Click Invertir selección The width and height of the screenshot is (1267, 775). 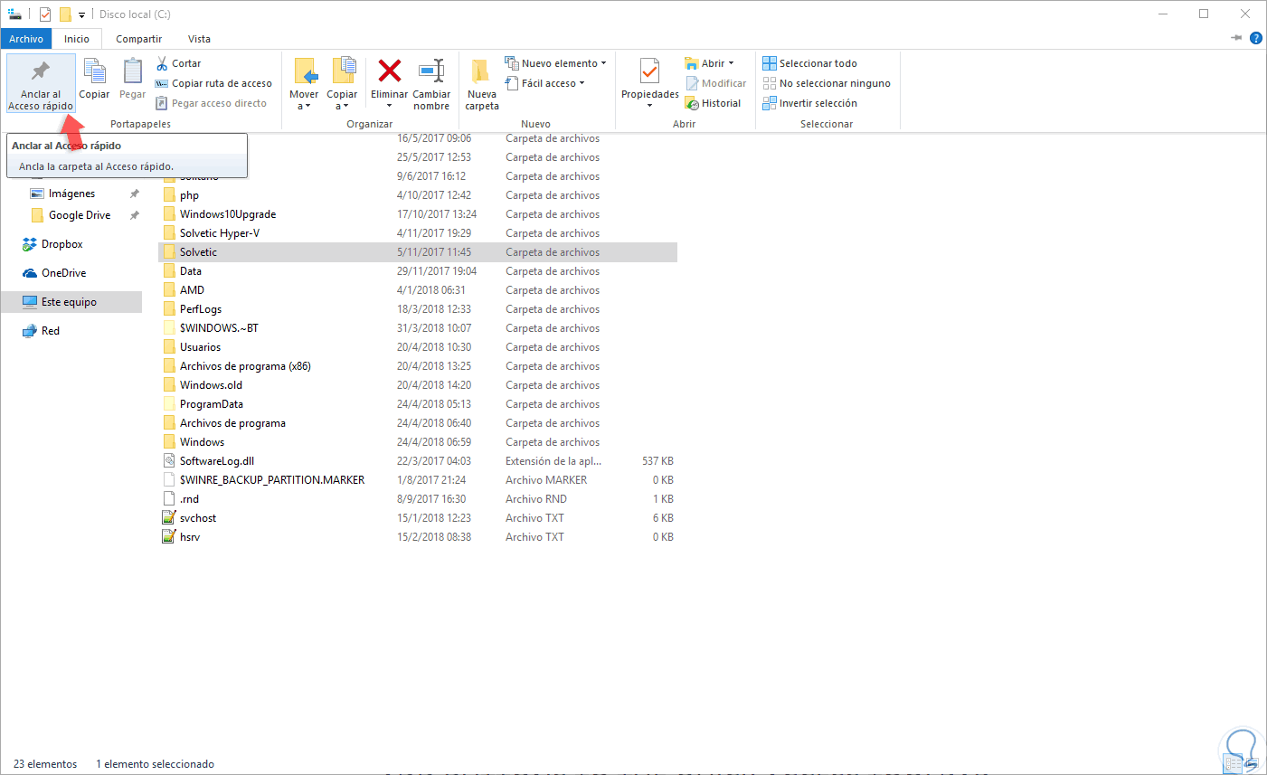pos(809,103)
